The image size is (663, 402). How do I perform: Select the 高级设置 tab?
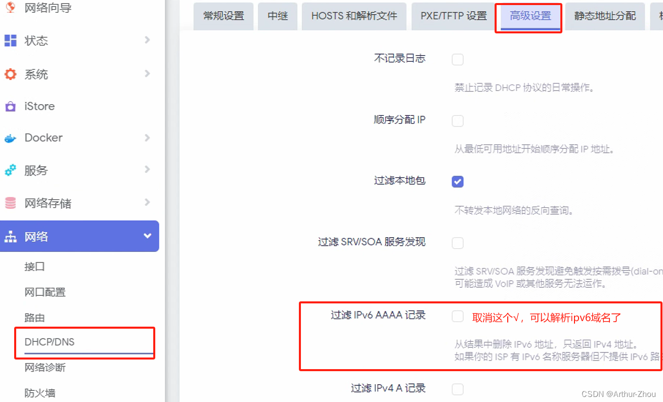point(531,16)
